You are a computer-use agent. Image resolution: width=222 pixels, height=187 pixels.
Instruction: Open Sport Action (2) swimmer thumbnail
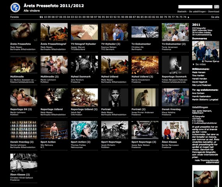(x=85, y=130)
